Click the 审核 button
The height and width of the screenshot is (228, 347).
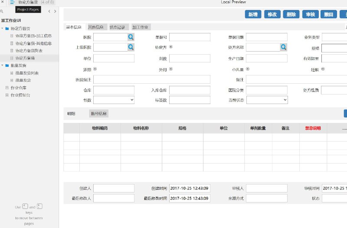[x=311, y=14]
